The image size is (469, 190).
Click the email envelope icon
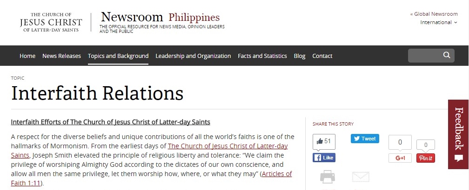[361, 177]
